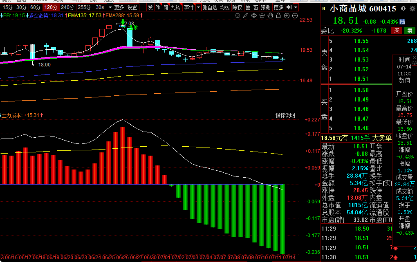Click sell level 3 price 18.53

coord(361,59)
